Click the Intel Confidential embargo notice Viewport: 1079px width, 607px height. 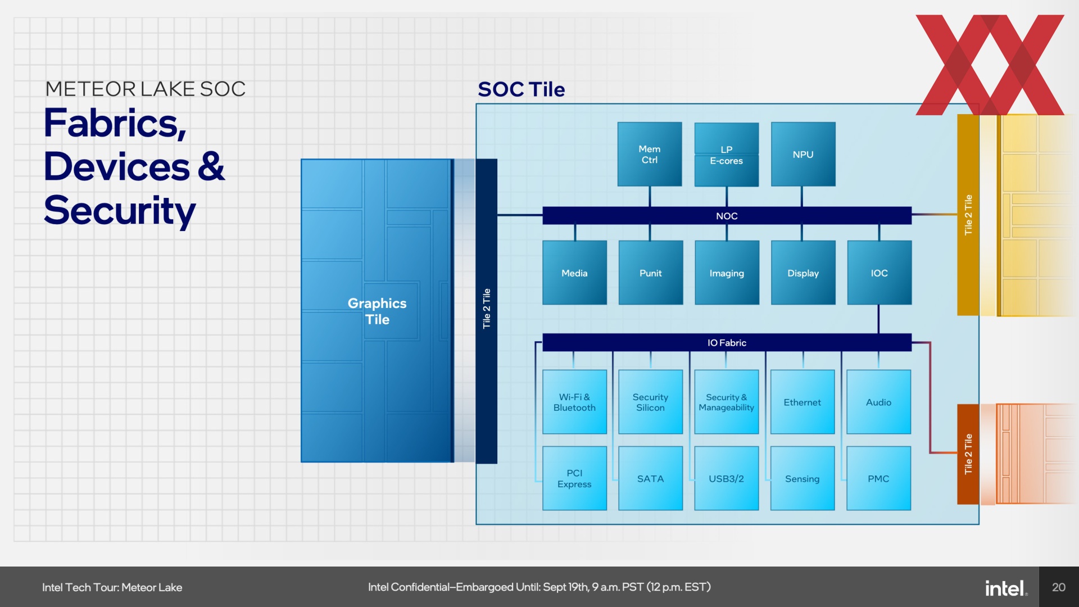[x=539, y=587]
